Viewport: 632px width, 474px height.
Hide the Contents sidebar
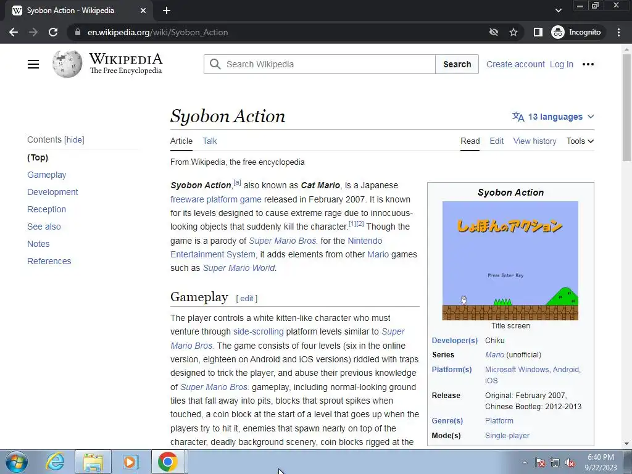click(74, 140)
